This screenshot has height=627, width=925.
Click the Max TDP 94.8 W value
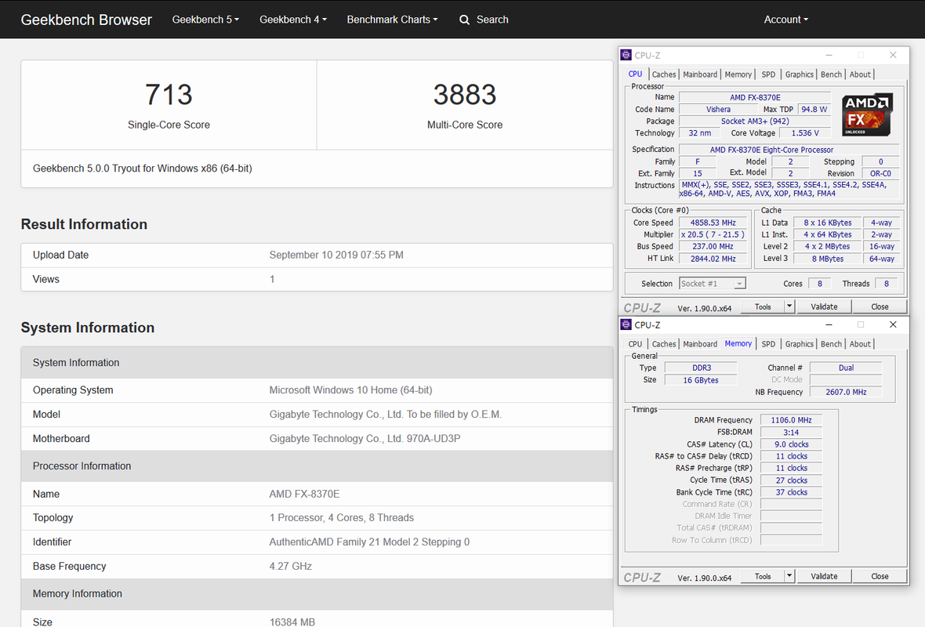814,109
